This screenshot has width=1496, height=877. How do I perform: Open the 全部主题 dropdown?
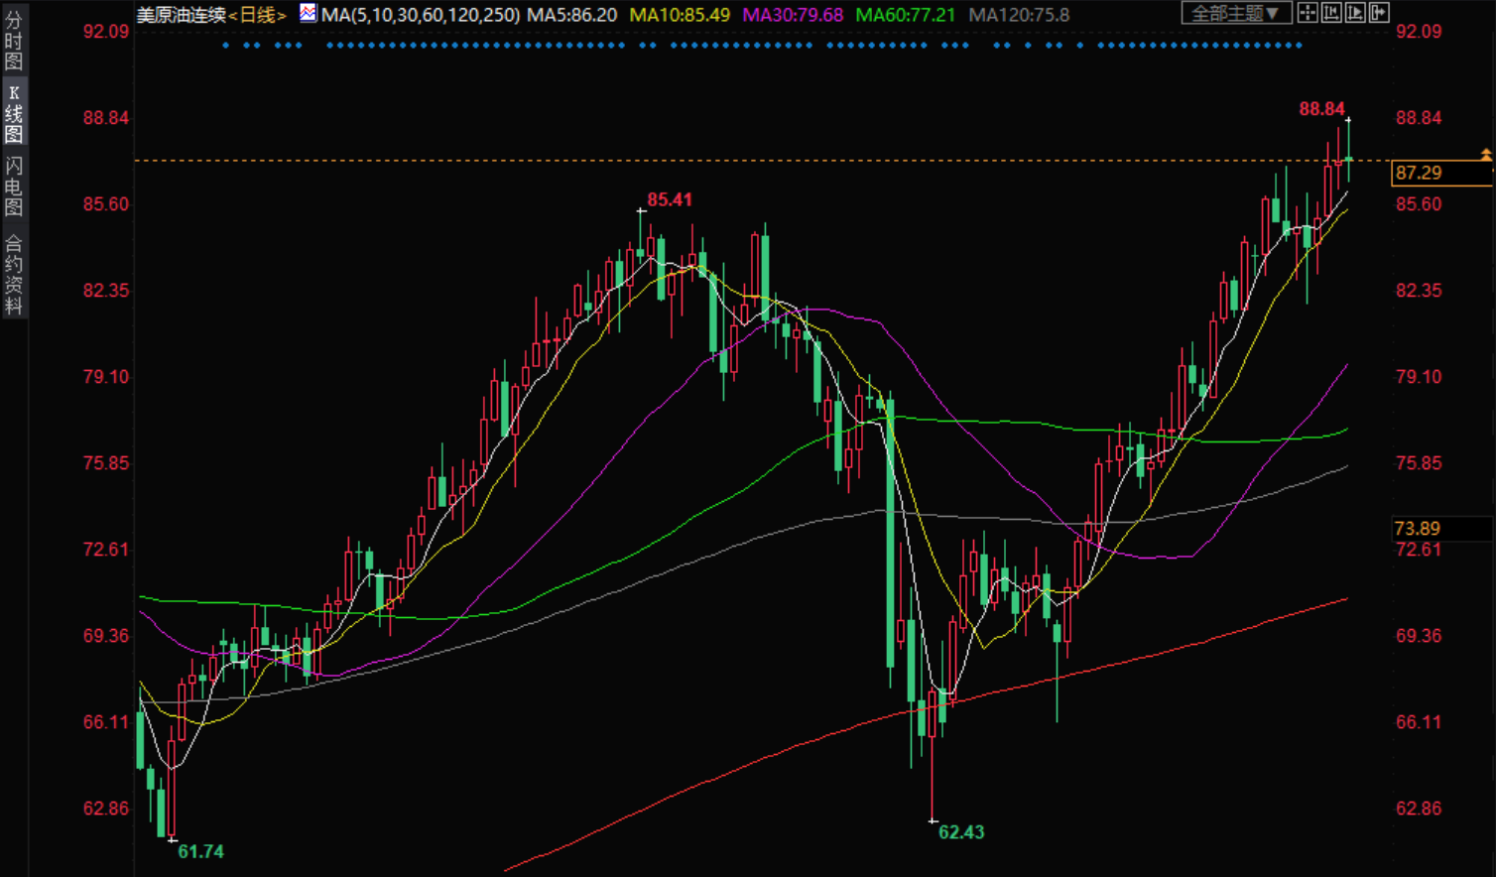click(1235, 13)
